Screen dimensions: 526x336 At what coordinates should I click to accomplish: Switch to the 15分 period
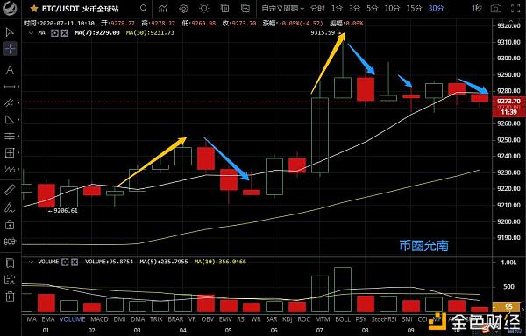tap(414, 9)
